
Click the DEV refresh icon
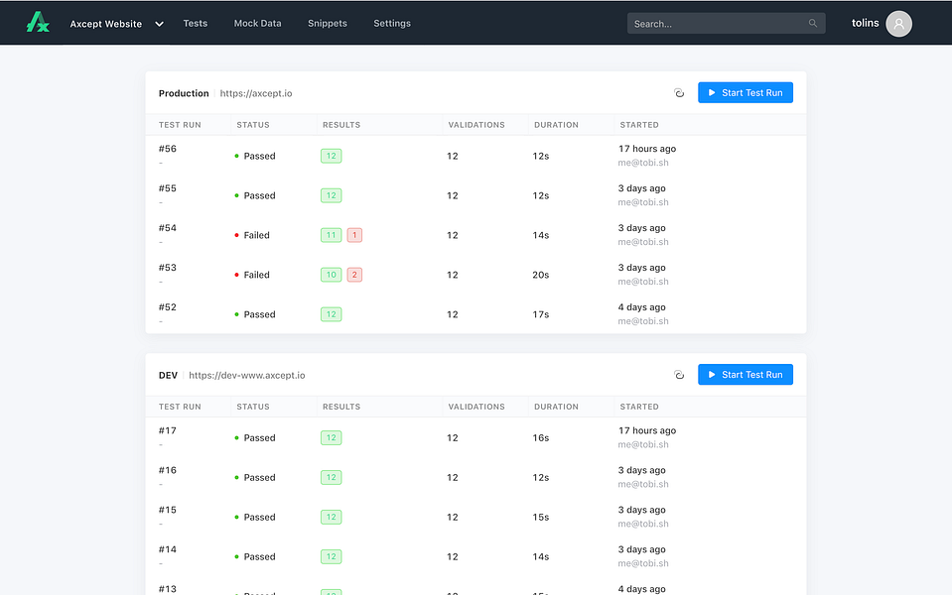point(679,375)
